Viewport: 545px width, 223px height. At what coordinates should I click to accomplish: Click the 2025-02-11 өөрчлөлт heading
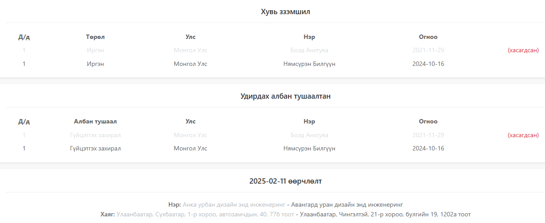pyautogui.click(x=285, y=181)
